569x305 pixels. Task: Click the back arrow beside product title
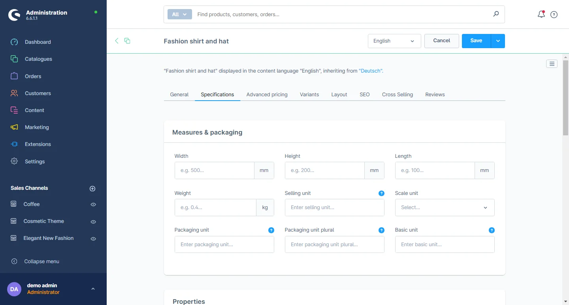[117, 41]
